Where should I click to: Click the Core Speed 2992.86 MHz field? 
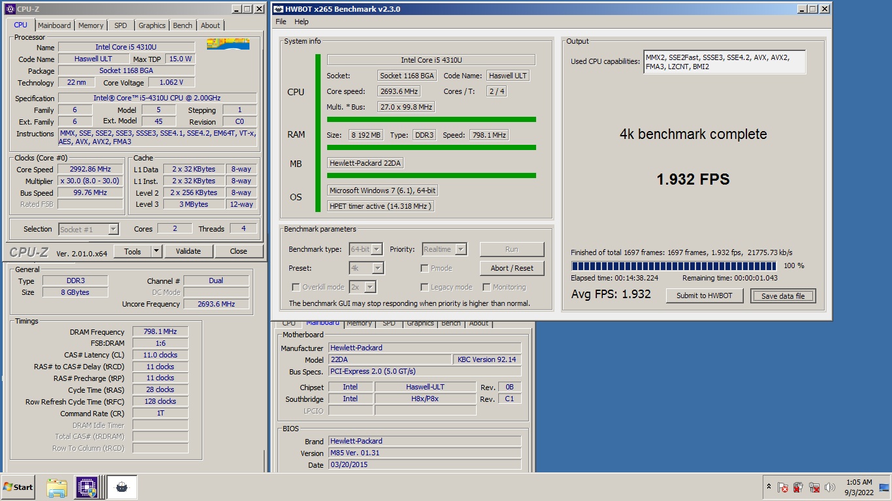pos(90,169)
